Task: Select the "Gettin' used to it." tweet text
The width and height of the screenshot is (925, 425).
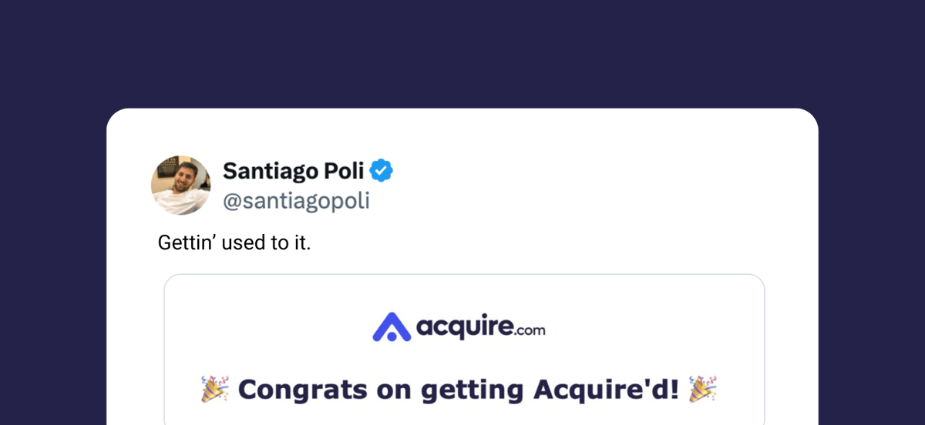Action: (x=234, y=243)
